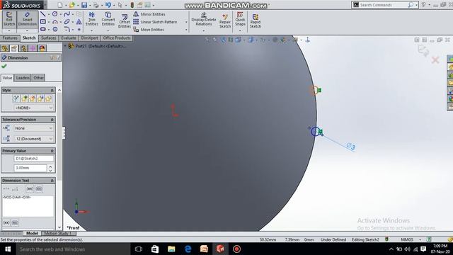
Task: Switch to the Office Products tab
Action: (x=117, y=38)
